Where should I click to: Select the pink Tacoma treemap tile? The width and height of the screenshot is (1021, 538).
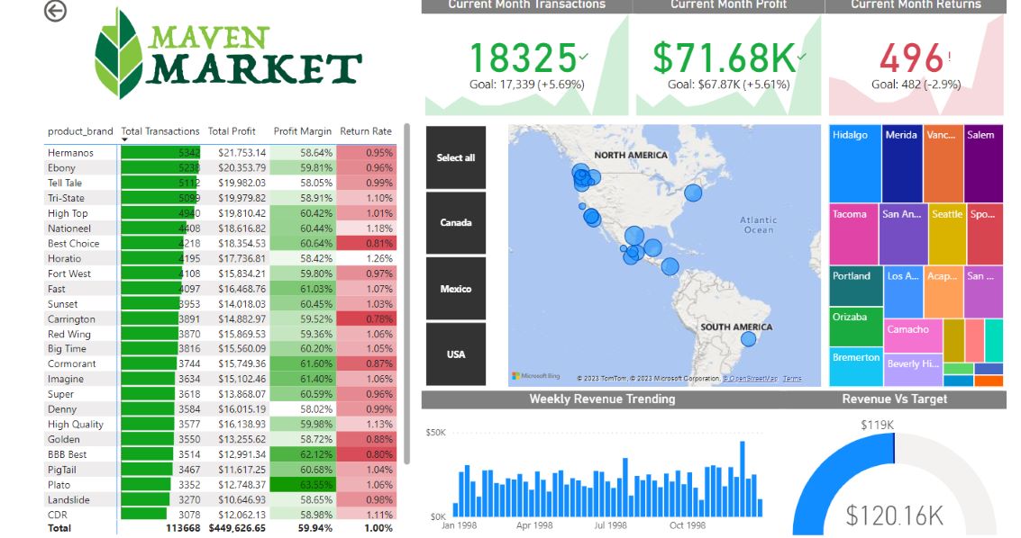click(x=852, y=235)
